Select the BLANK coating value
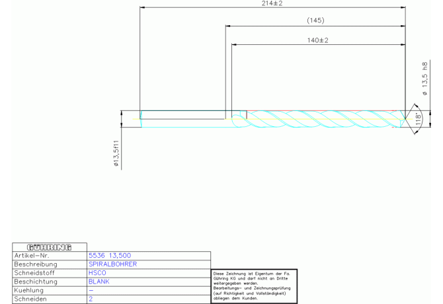 (x=99, y=281)
